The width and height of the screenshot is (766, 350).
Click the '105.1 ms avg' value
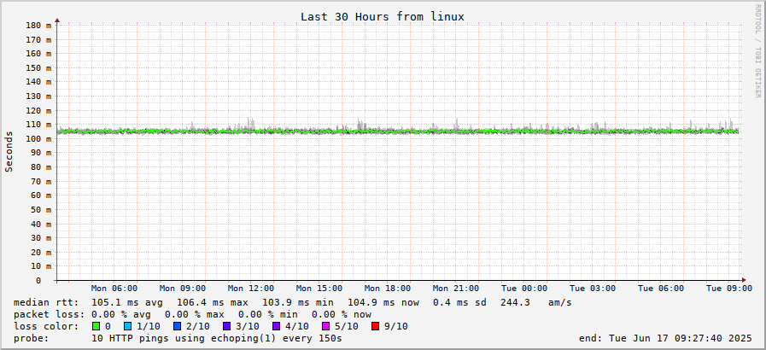[x=127, y=303]
